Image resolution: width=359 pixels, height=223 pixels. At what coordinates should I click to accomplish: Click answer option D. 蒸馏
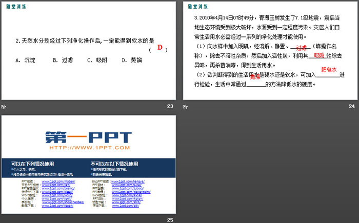(x=132, y=60)
